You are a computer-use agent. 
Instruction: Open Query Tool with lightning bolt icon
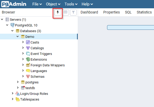coord(58,12)
